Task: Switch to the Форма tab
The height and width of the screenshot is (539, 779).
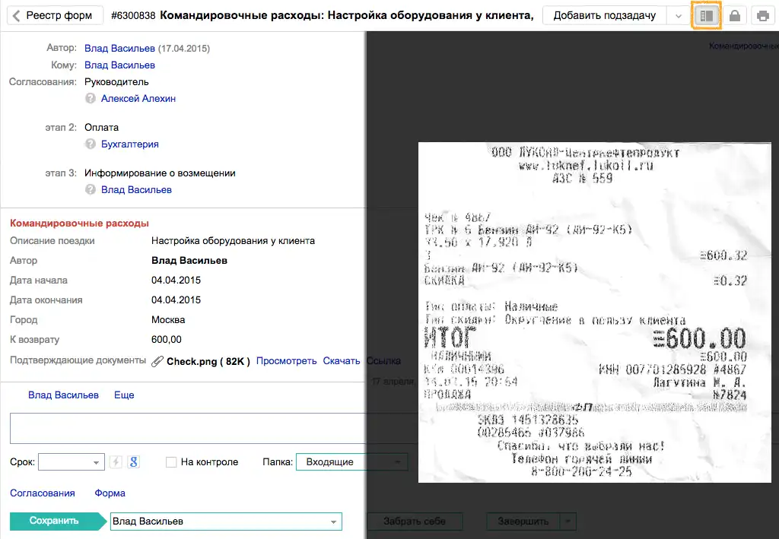Action: tap(110, 493)
